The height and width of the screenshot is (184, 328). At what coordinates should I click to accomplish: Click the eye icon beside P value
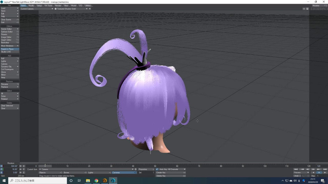(20, 169)
